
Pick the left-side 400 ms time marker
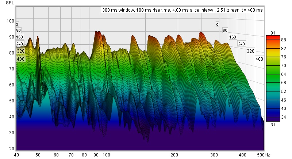21,59
